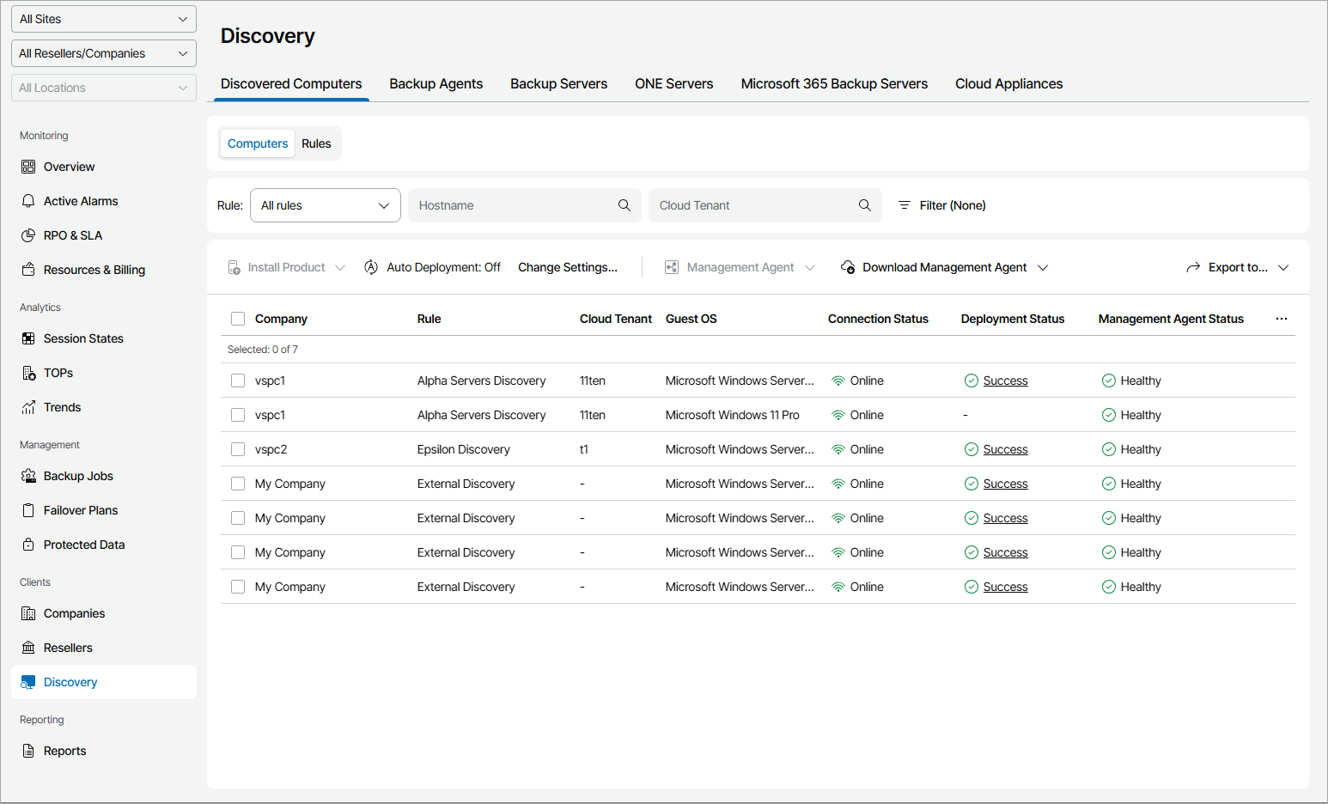Click the Session States icon in sidebar

click(x=28, y=338)
